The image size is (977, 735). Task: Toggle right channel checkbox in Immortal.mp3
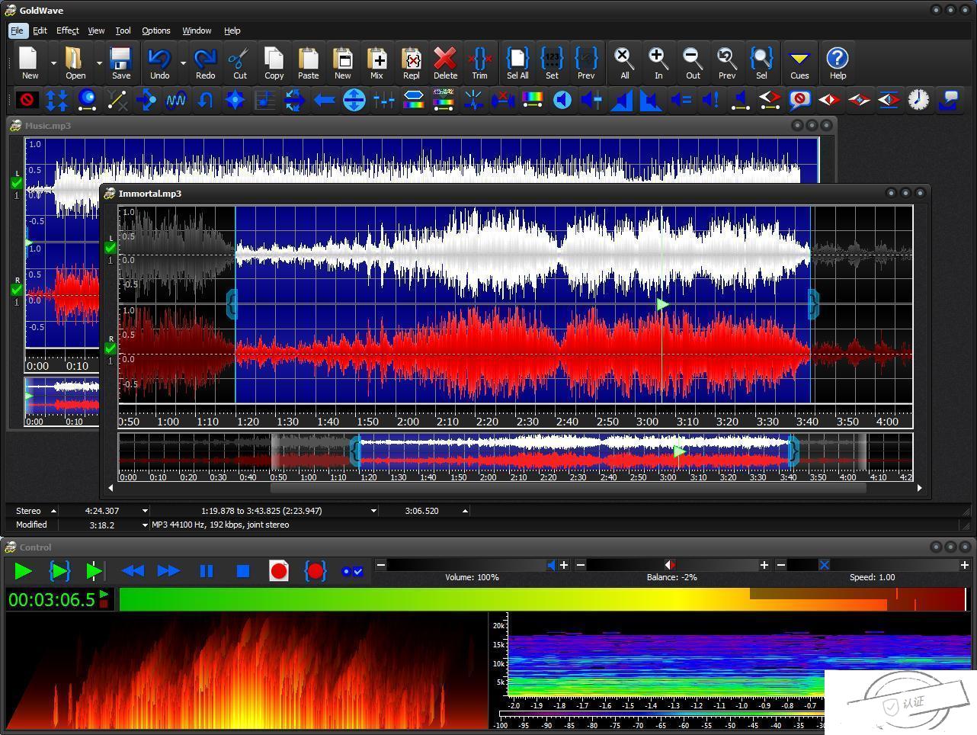[x=111, y=348]
